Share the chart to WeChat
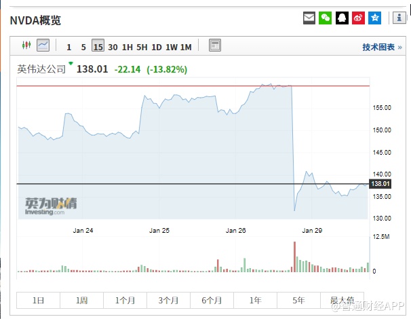 coord(326,18)
